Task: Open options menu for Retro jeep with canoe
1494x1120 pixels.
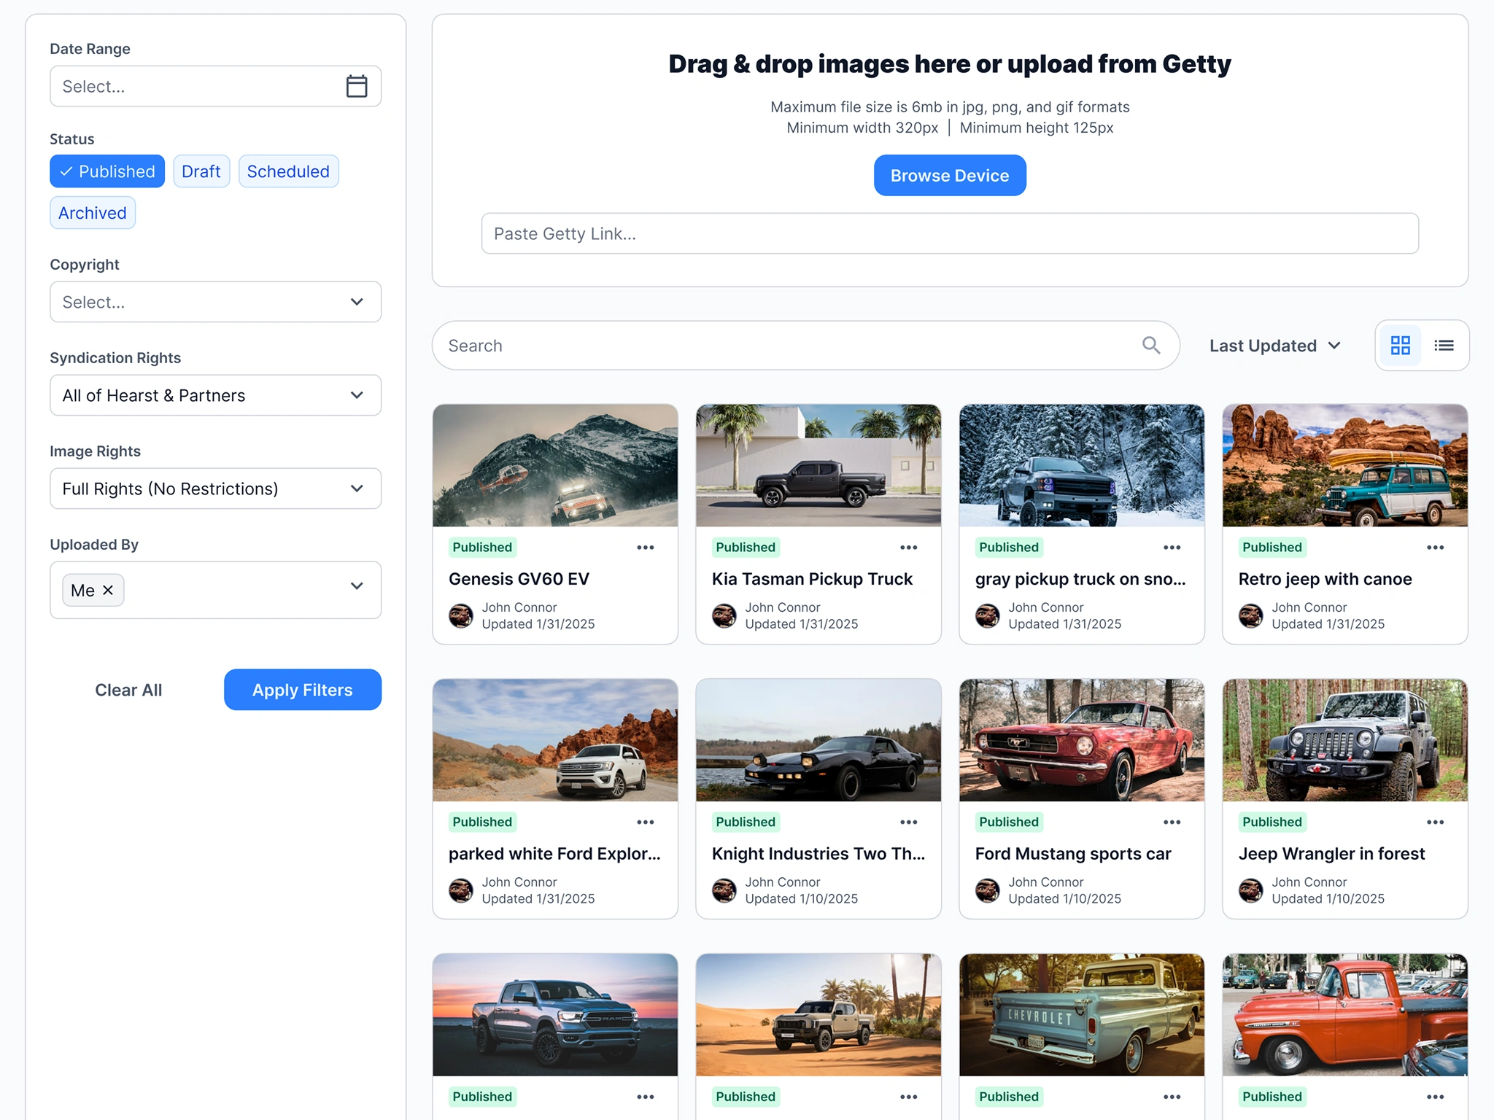Action: [1434, 547]
